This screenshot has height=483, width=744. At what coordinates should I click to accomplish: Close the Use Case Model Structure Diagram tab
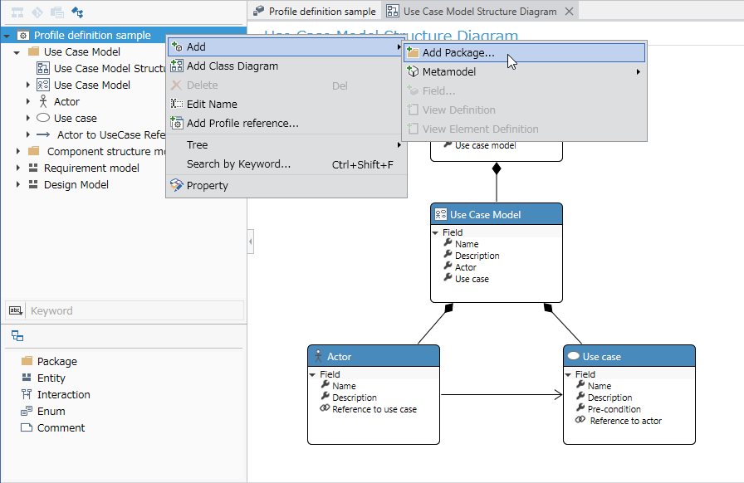click(x=570, y=12)
